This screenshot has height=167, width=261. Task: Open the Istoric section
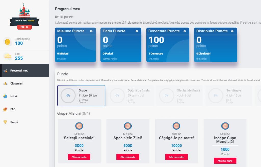[x=24, y=96]
